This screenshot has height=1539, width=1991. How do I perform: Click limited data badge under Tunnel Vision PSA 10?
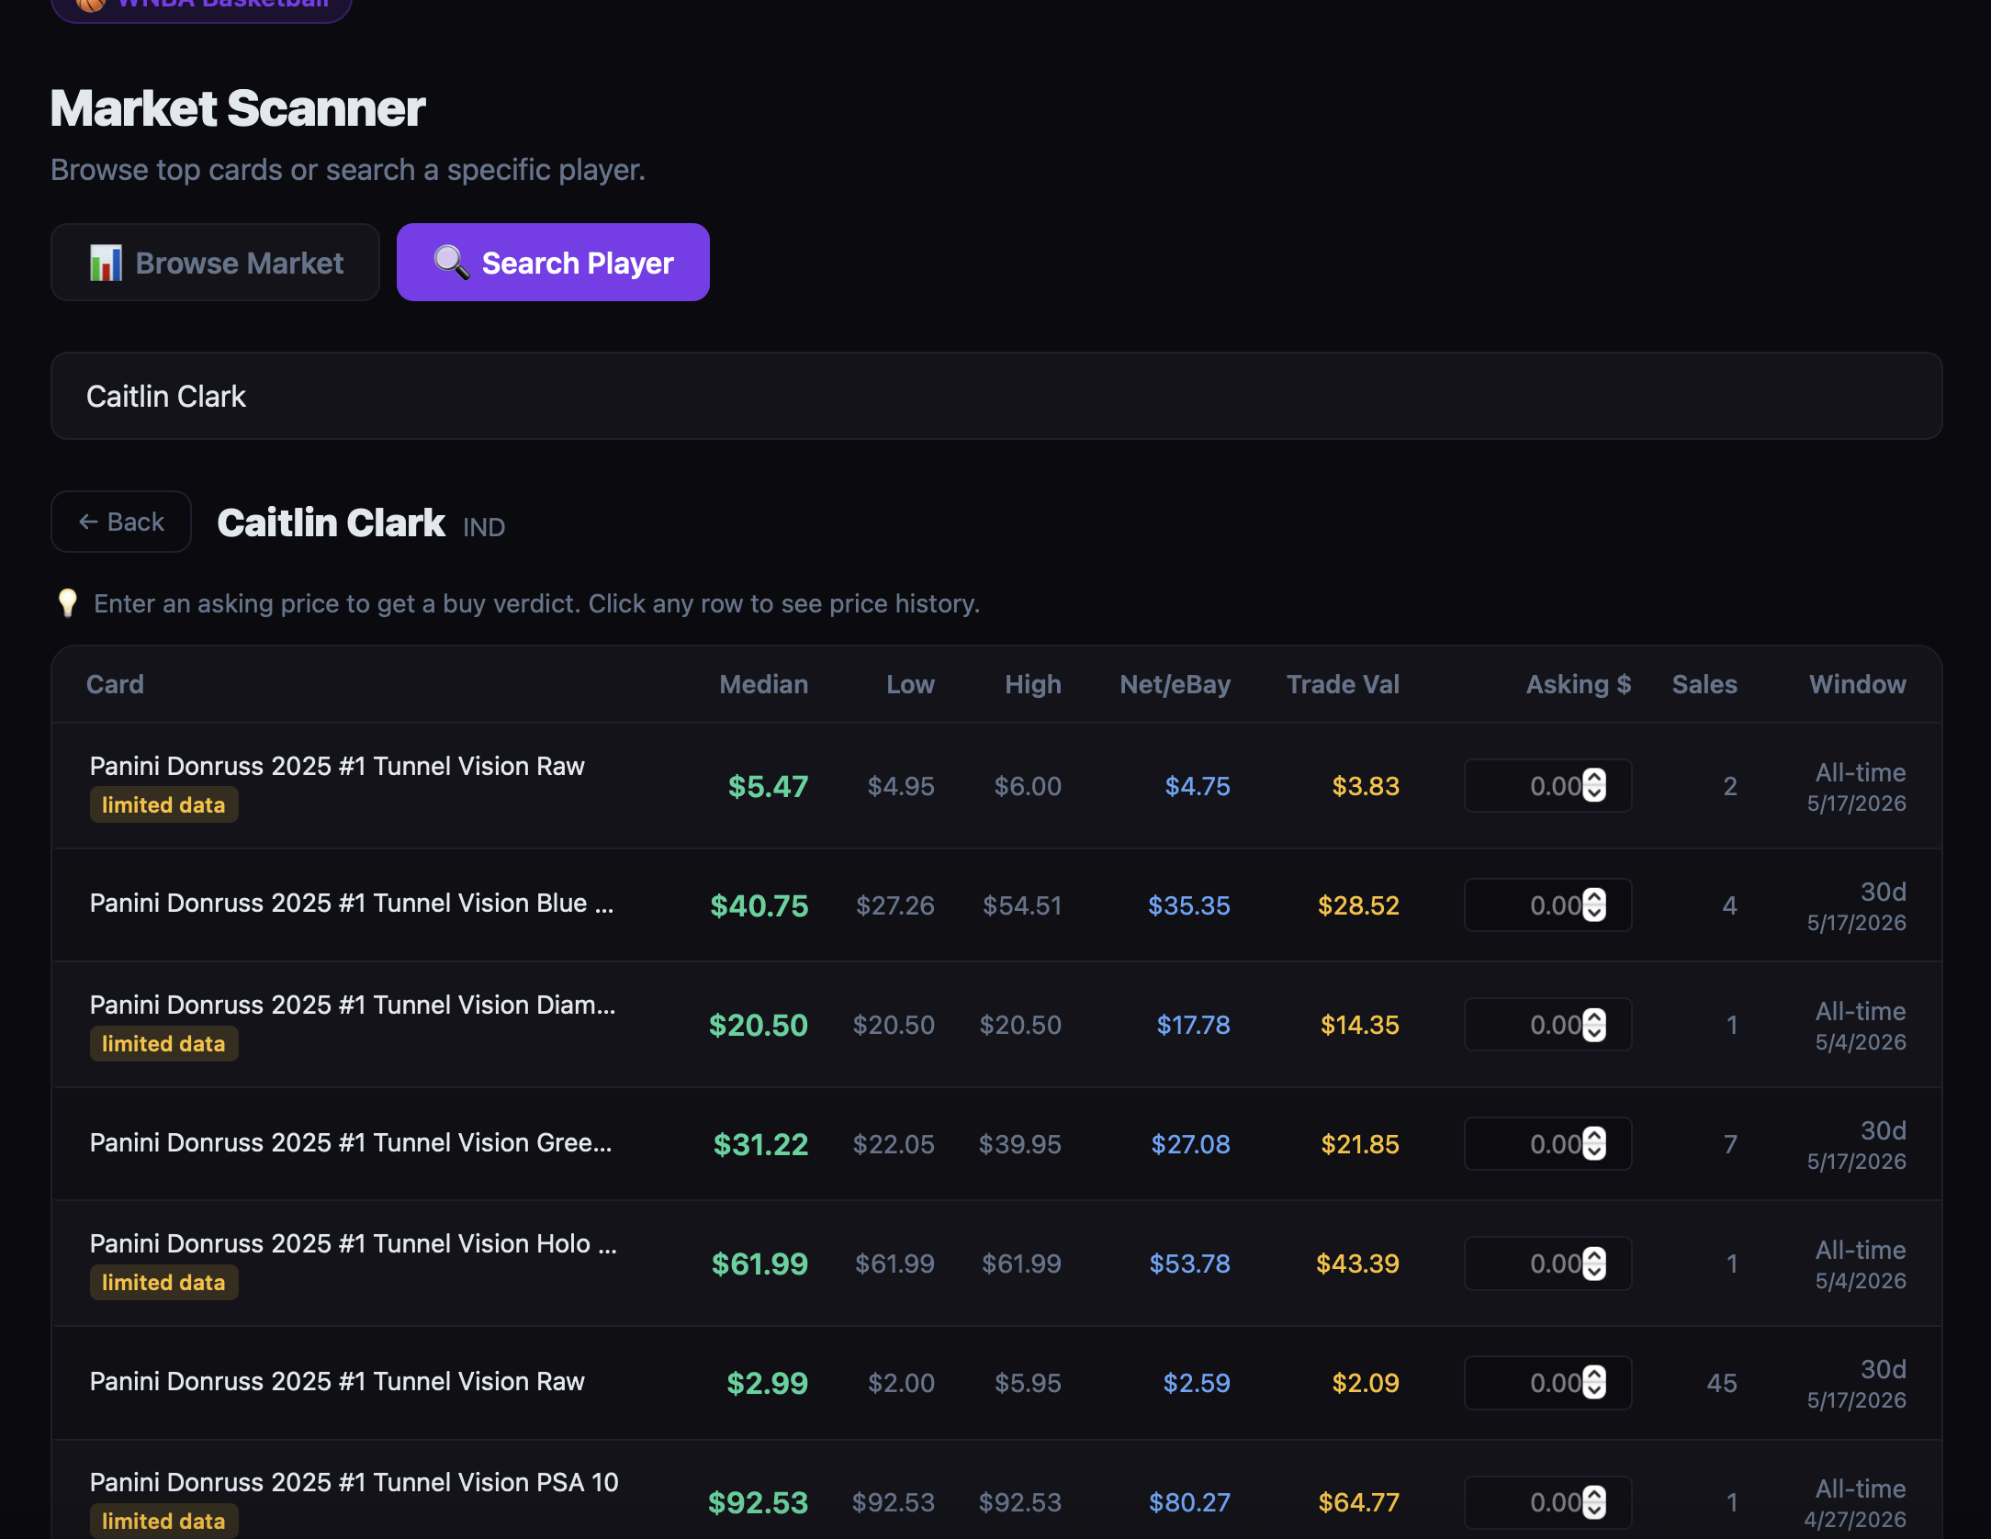[x=163, y=1521]
